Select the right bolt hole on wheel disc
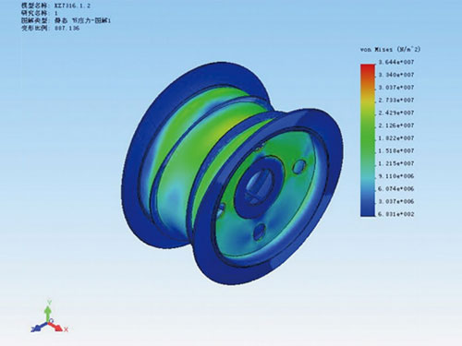 298,167
